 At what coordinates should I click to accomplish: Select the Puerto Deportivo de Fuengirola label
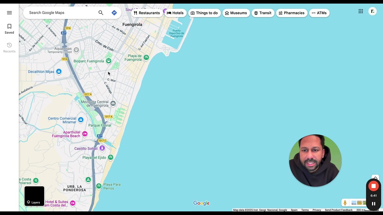coord(176,33)
